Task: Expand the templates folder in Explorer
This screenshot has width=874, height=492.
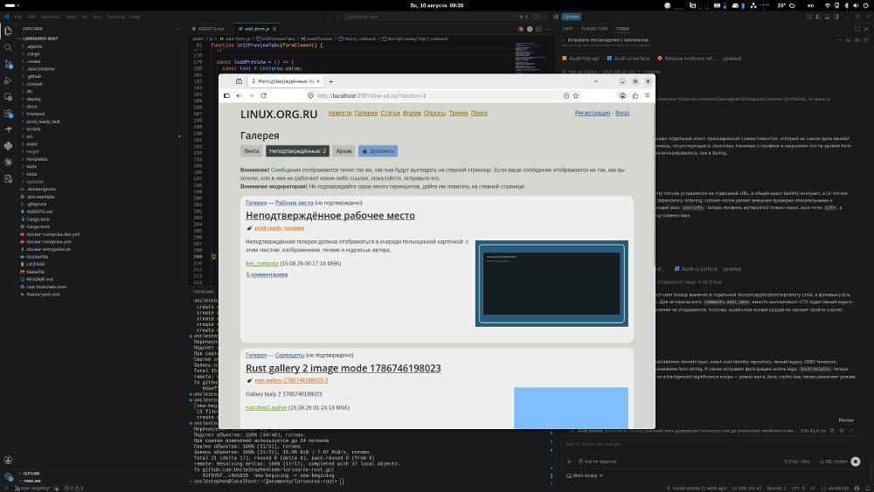Action: pos(36,159)
